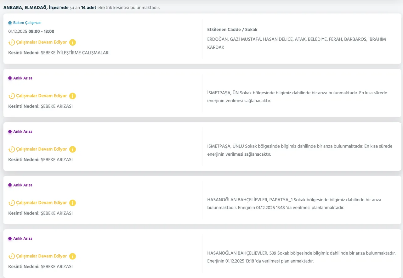The width and height of the screenshot is (403, 278).
Task: Click the clock icon in the 539 Sokak card
Action: pos(12,256)
